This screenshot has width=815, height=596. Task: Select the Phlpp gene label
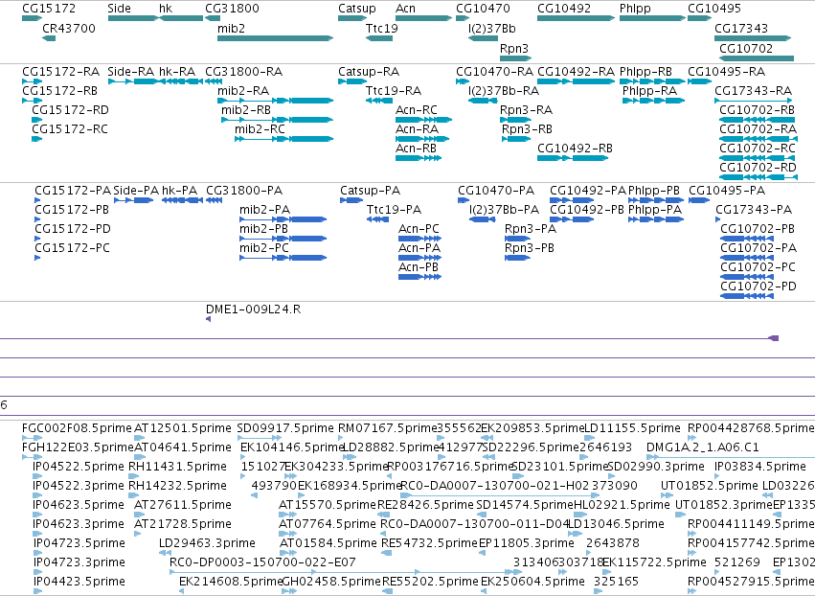point(635,9)
